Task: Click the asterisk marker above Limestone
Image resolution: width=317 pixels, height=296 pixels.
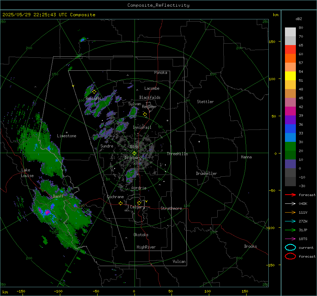Action: pyautogui.click(x=67, y=133)
